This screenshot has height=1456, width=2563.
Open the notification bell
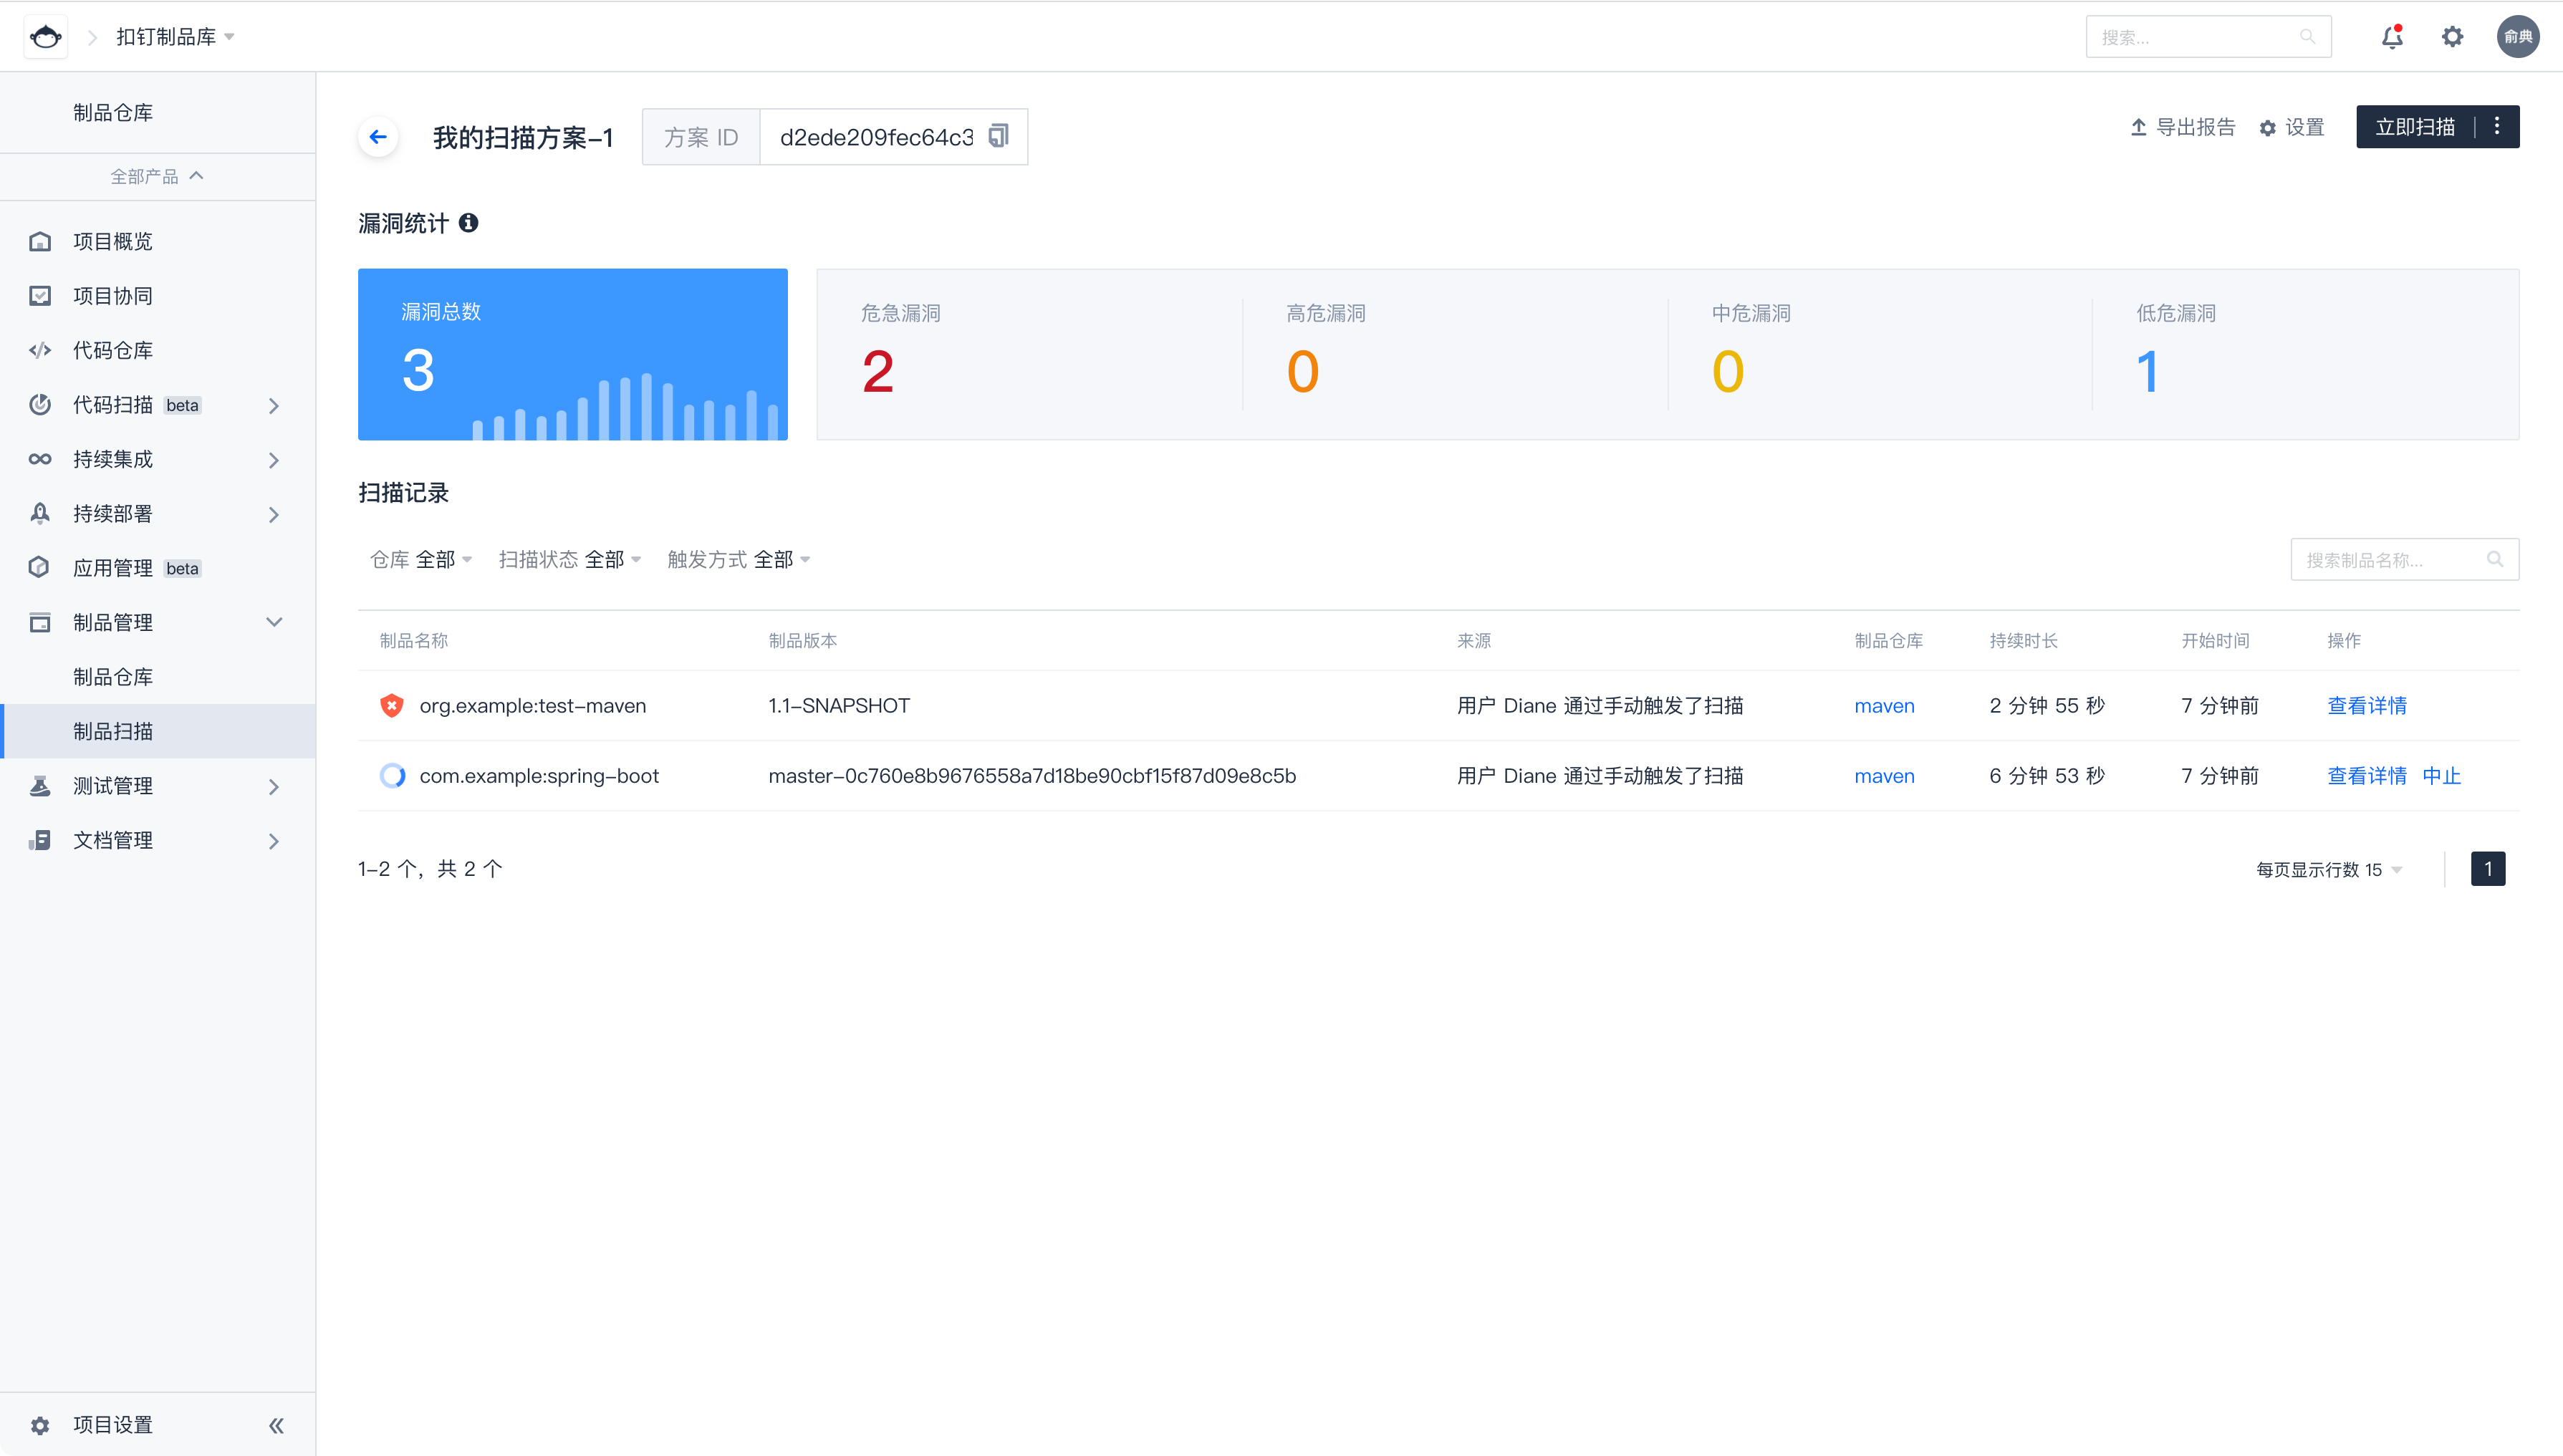click(x=2391, y=37)
